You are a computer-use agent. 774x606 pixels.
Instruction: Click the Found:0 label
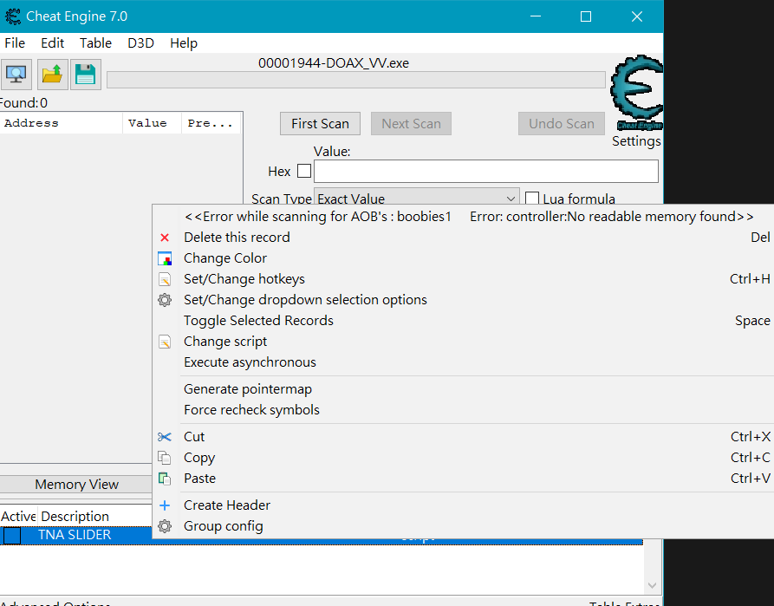pos(23,102)
